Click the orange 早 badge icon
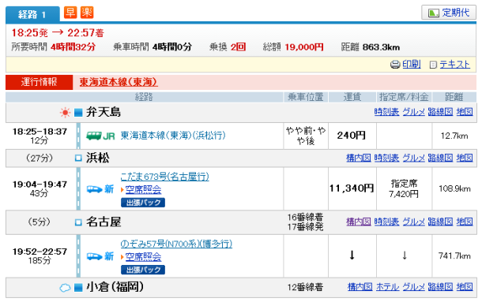482x302 pixels. pyautogui.click(x=70, y=13)
